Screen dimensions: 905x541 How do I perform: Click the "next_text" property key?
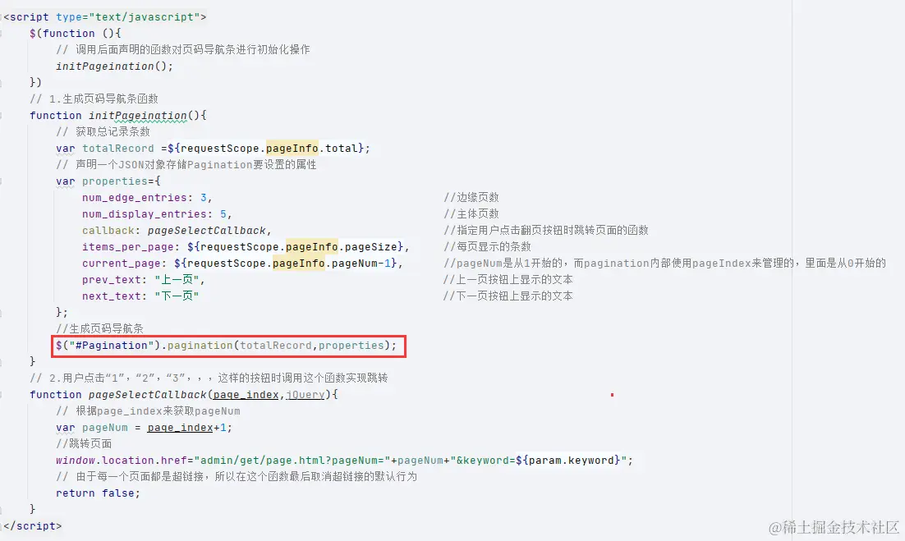tap(112, 296)
